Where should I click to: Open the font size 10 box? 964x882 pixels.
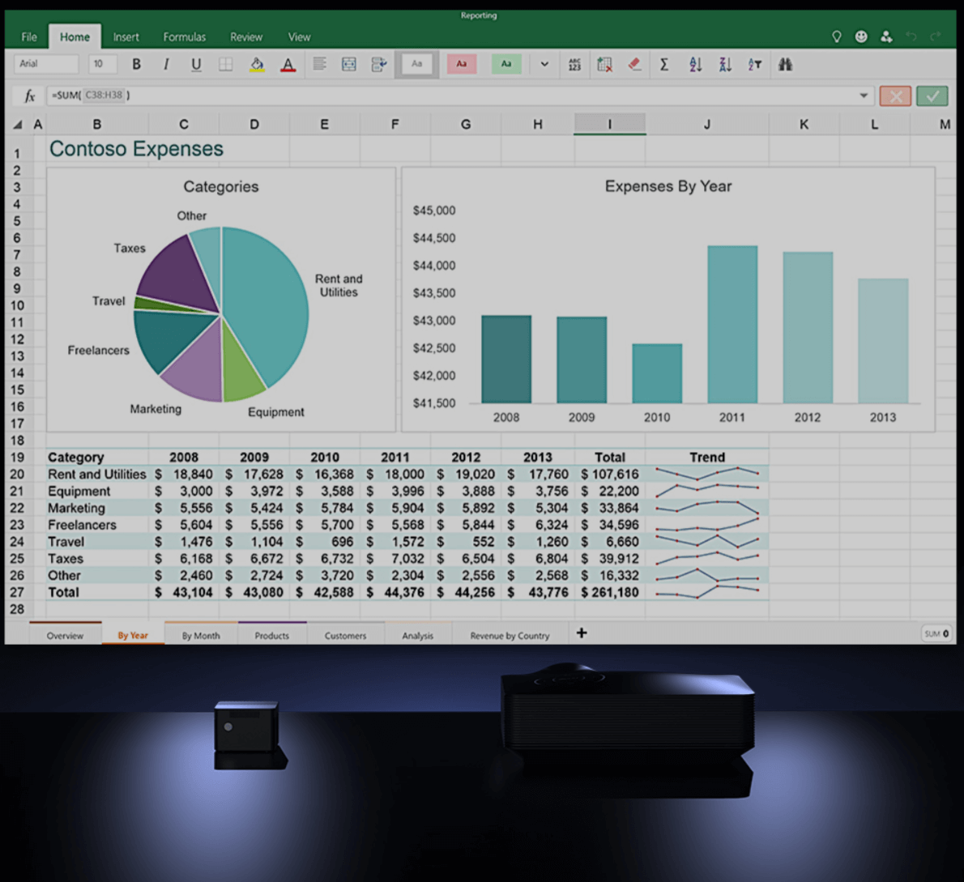tap(103, 64)
